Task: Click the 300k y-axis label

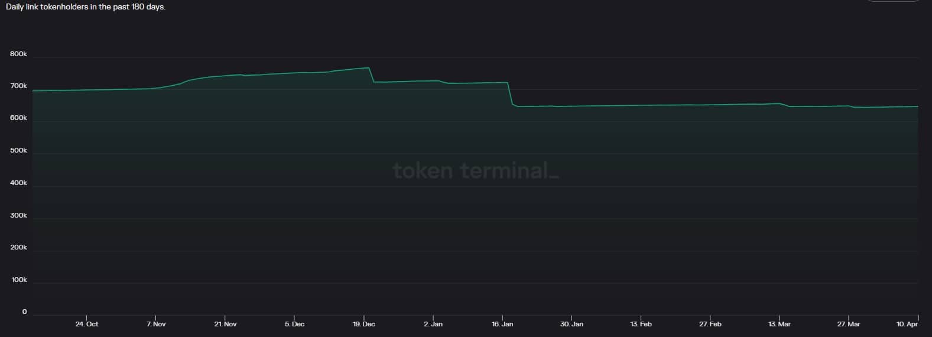Action: click(18, 215)
